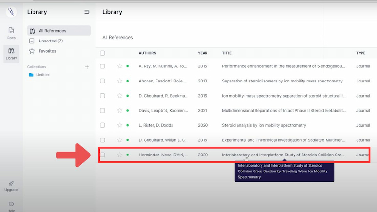The image size is (377, 212).
Task: Click green status dot on L. Rister row
Action: click(x=128, y=125)
